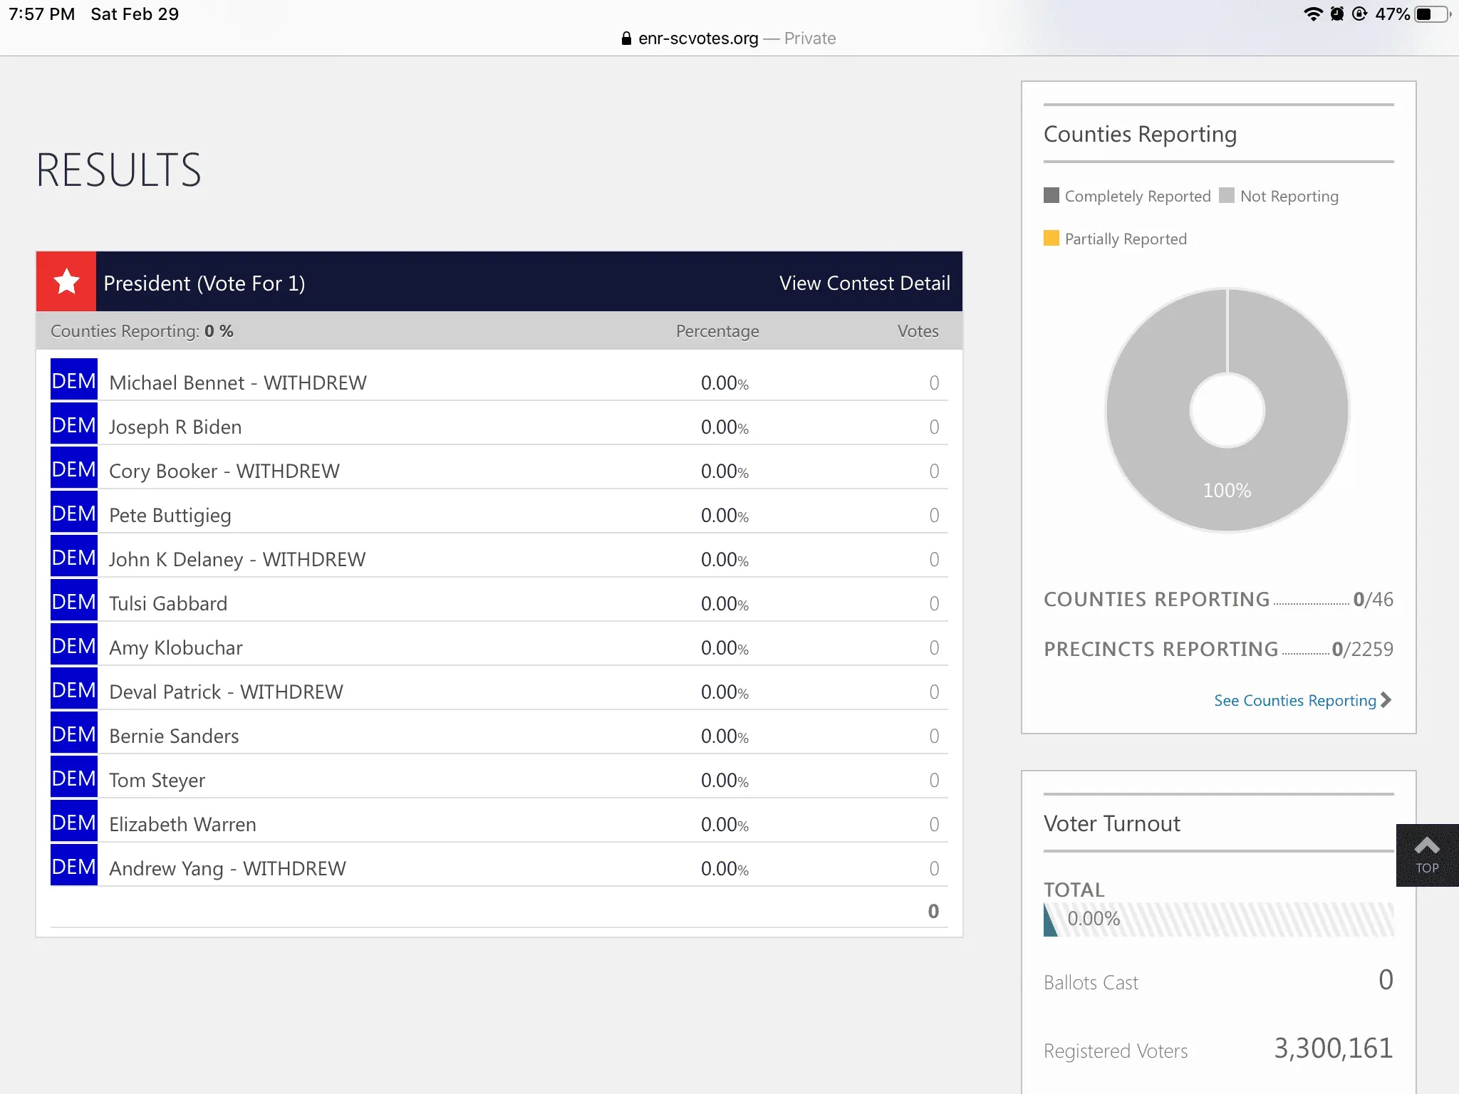Image resolution: width=1459 pixels, height=1094 pixels.
Task: Toggle the Partially Reported legend item
Action: pos(1116,239)
